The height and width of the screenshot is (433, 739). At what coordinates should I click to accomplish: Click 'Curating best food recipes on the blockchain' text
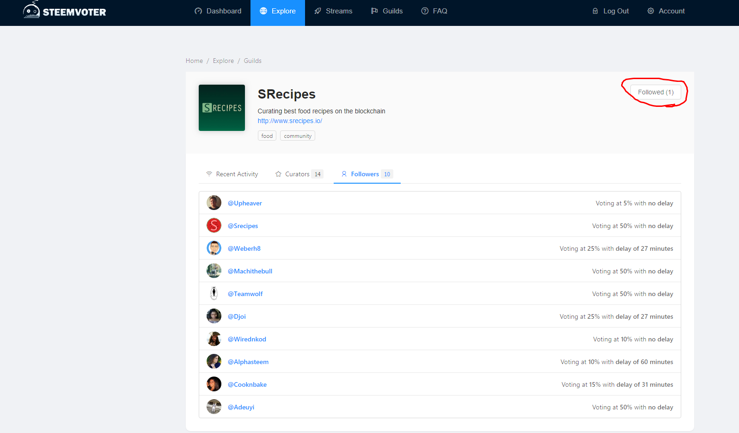pyautogui.click(x=322, y=111)
